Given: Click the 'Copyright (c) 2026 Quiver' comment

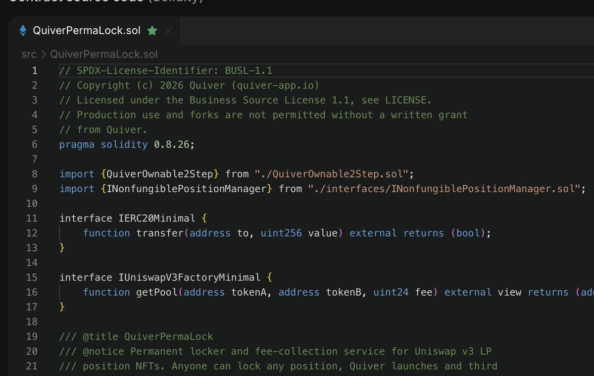Looking at the screenshot, I should [x=190, y=85].
